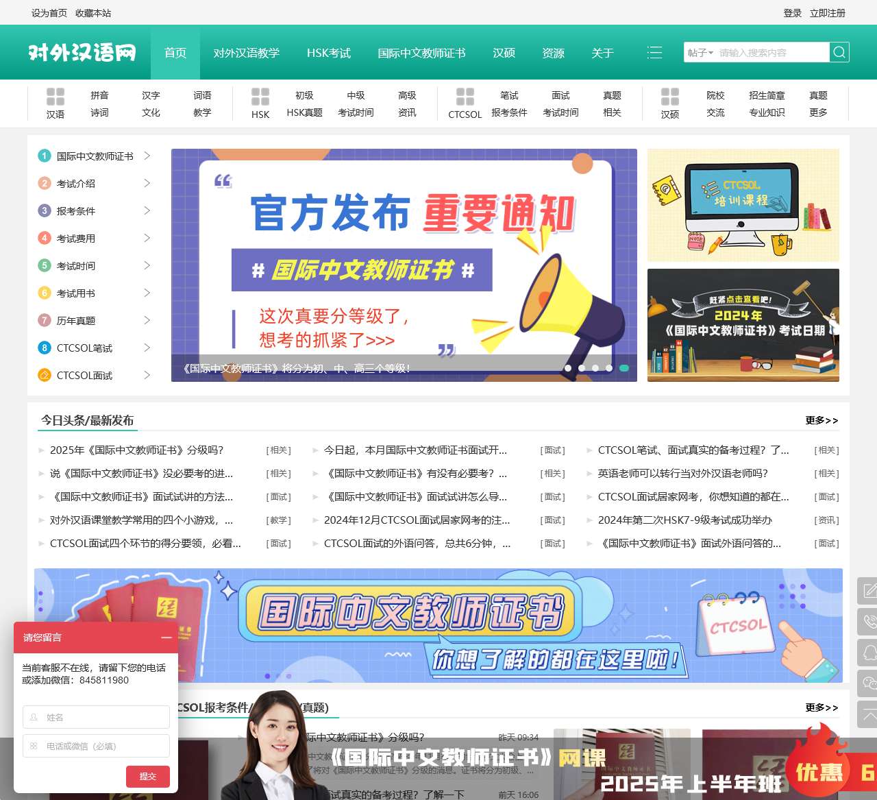This screenshot has width=877, height=800.
Task: Open the 帖子 search type dropdown
Action: pos(700,53)
